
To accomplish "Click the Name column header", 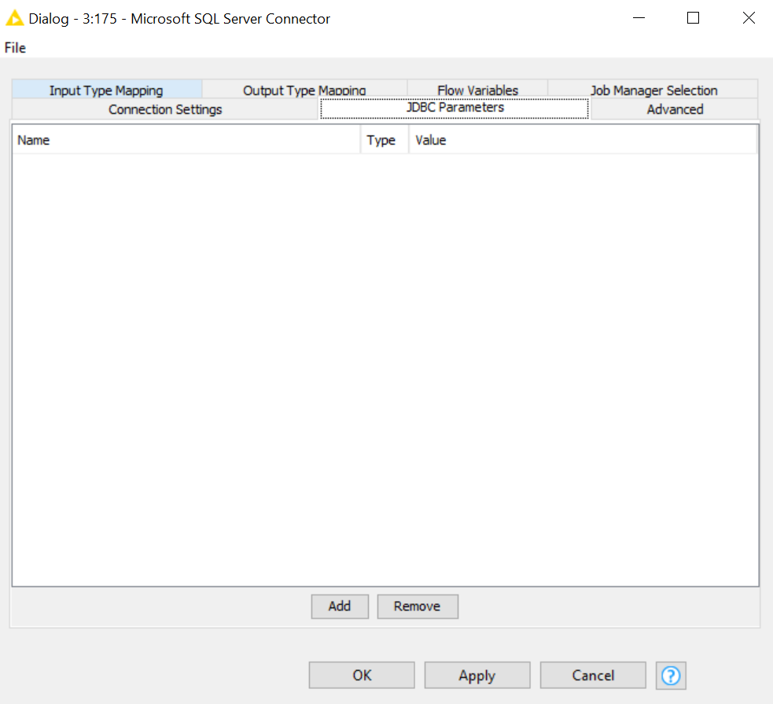I will (186, 140).
